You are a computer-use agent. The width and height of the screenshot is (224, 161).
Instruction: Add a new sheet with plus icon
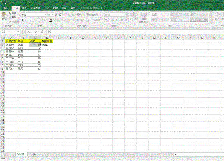click(34, 155)
